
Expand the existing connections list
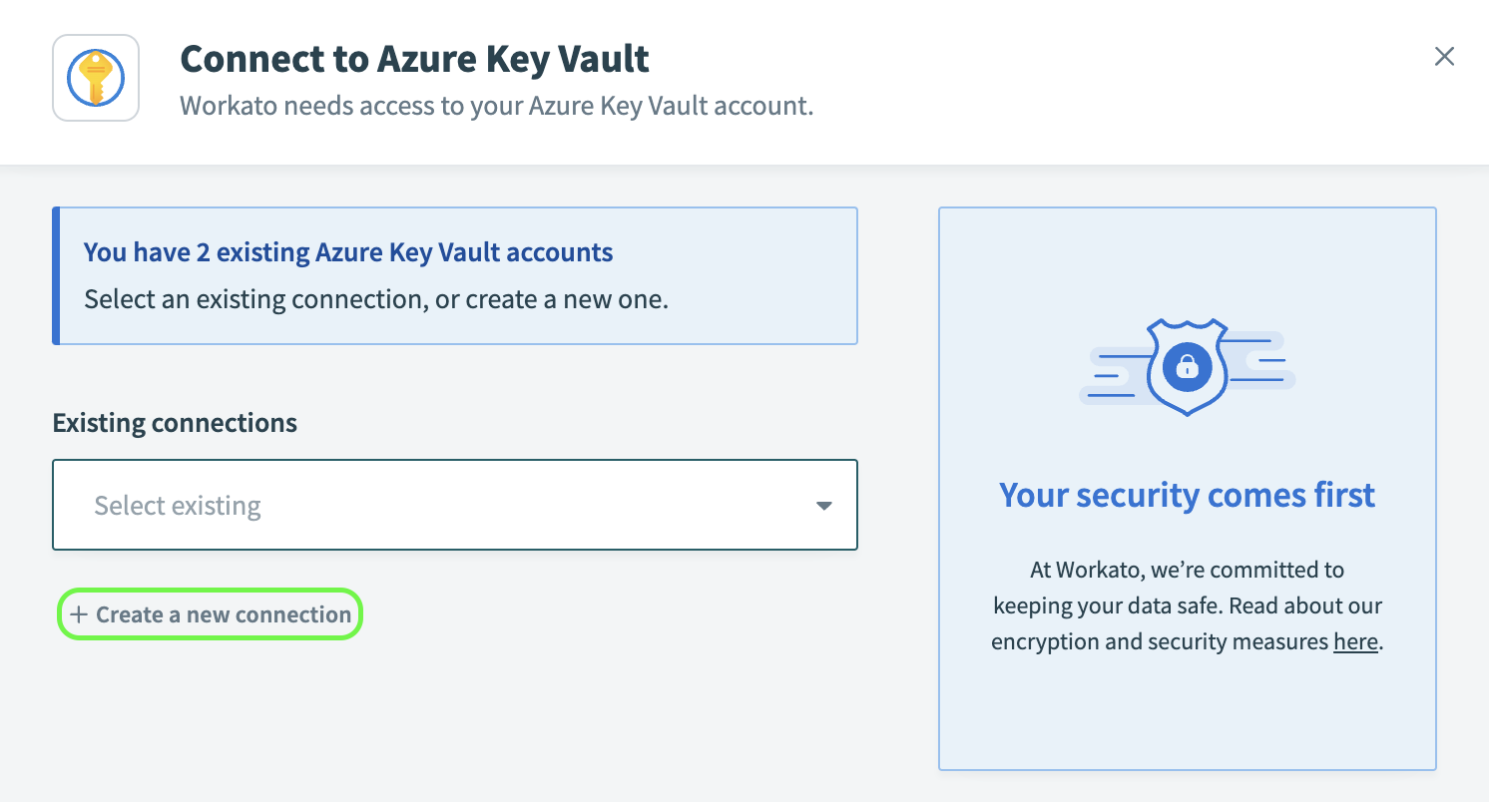pos(454,506)
